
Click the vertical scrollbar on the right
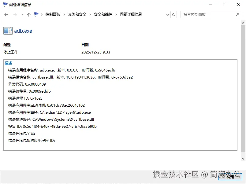244,92
